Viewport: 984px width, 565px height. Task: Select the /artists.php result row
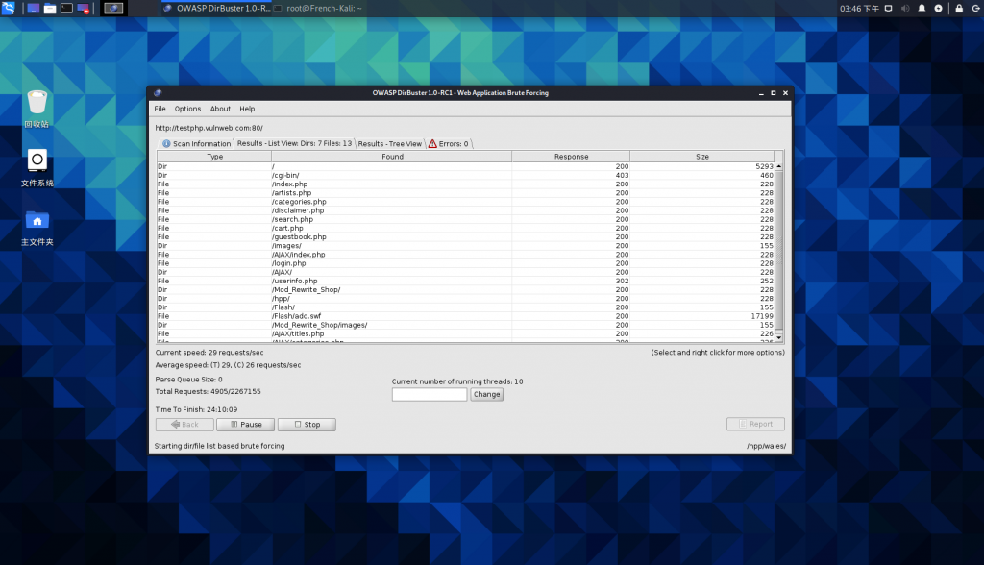[x=466, y=193]
